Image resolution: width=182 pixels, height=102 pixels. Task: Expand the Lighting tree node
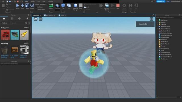click(x=157, y=25)
